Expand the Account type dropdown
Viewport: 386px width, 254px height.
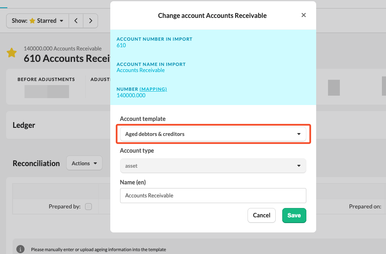[213, 166]
